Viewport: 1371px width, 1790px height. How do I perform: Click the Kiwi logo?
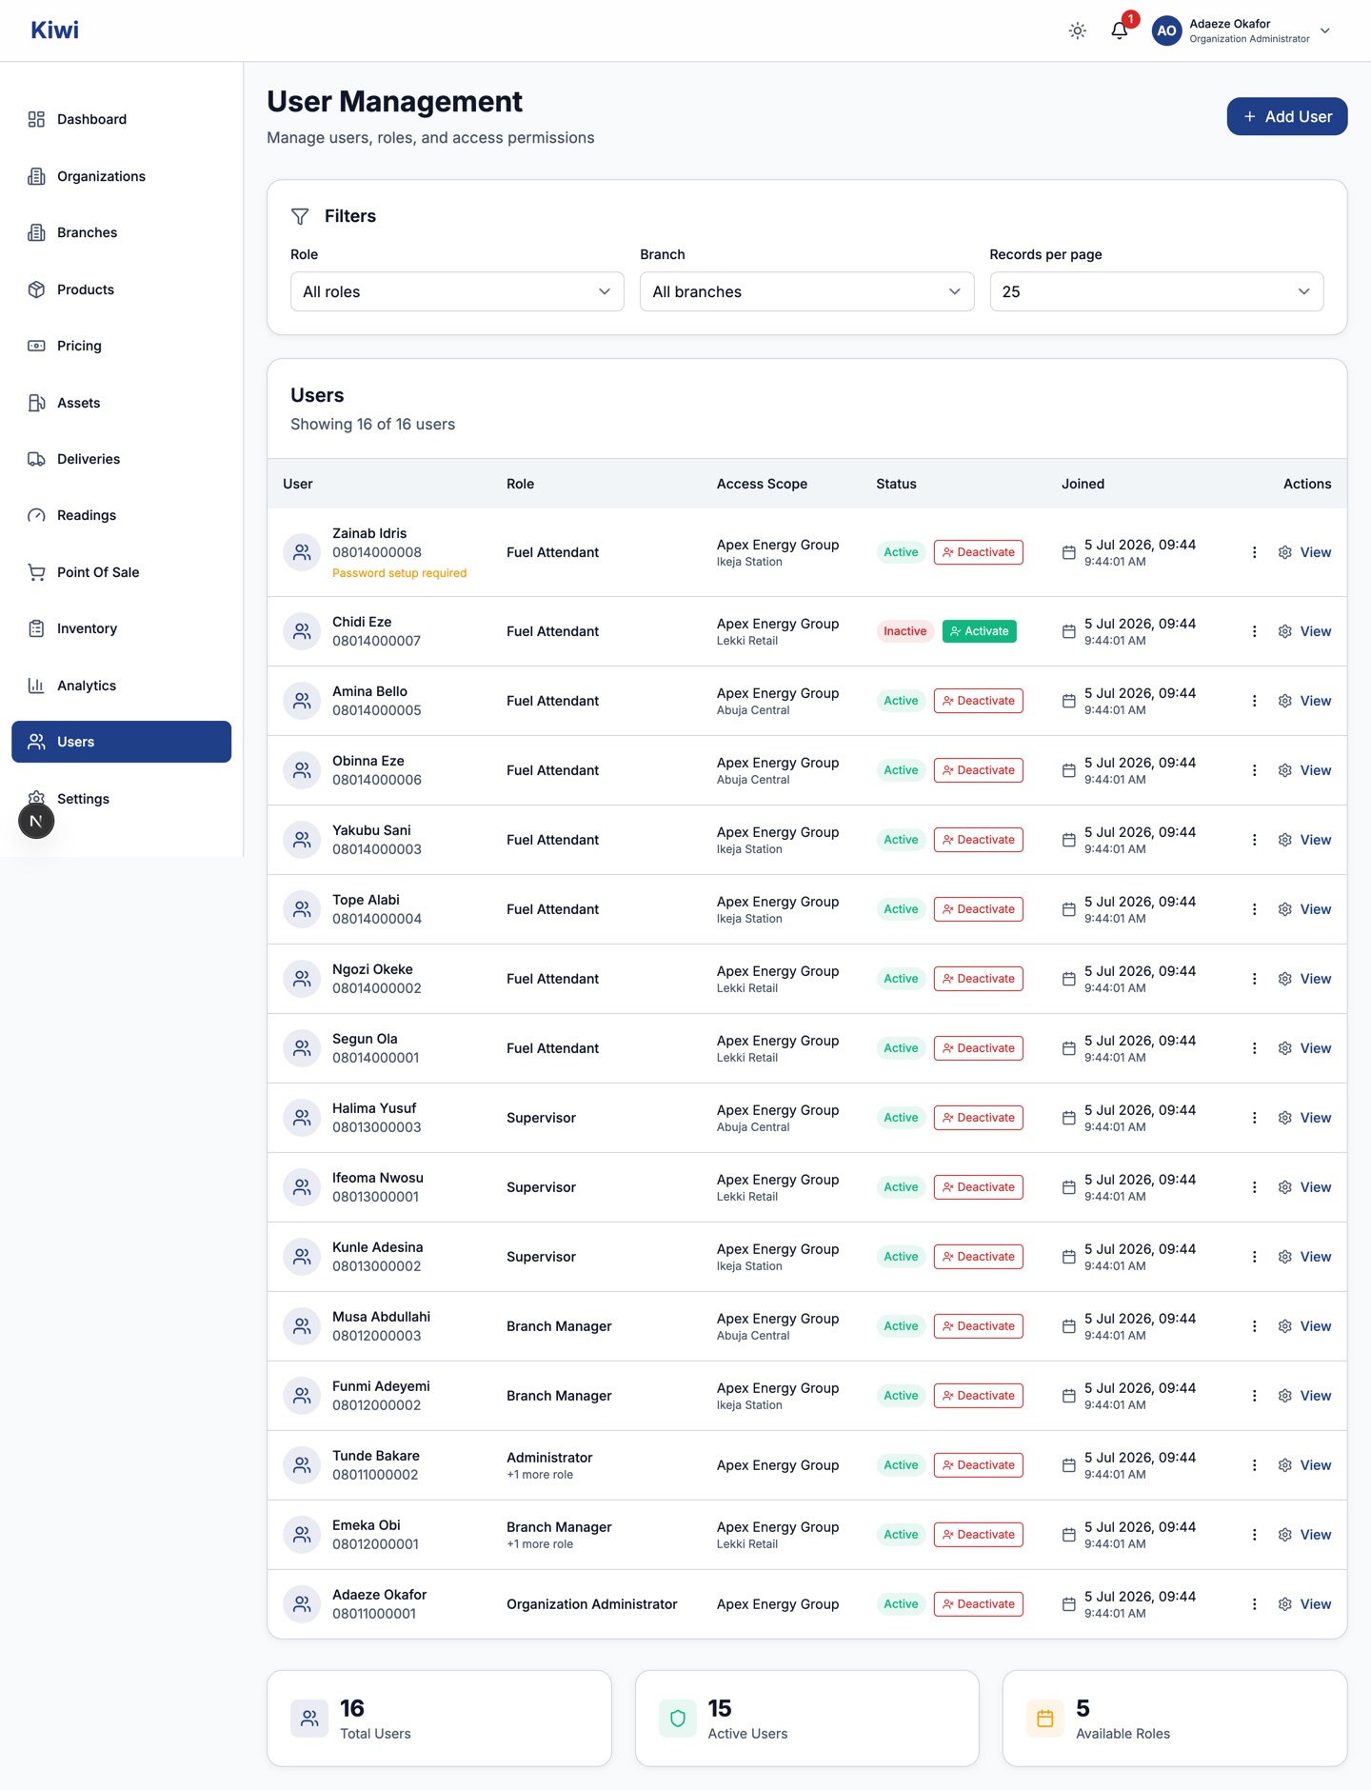[x=54, y=30]
